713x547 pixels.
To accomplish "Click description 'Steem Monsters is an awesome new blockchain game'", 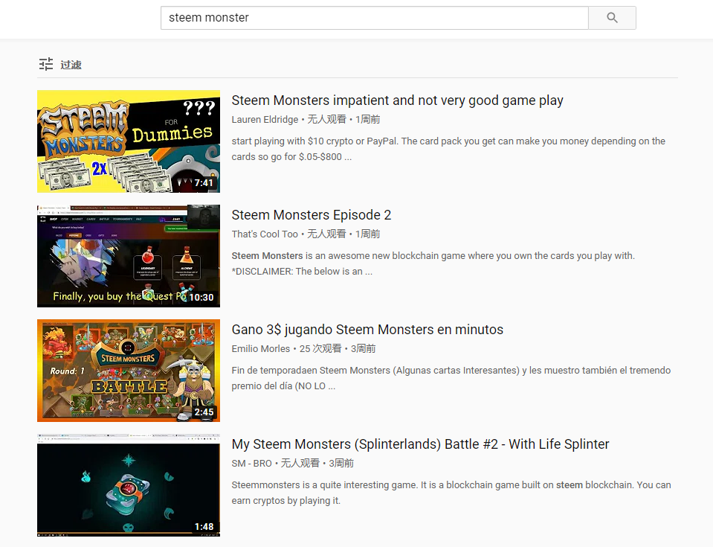I will (x=433, y=263).
